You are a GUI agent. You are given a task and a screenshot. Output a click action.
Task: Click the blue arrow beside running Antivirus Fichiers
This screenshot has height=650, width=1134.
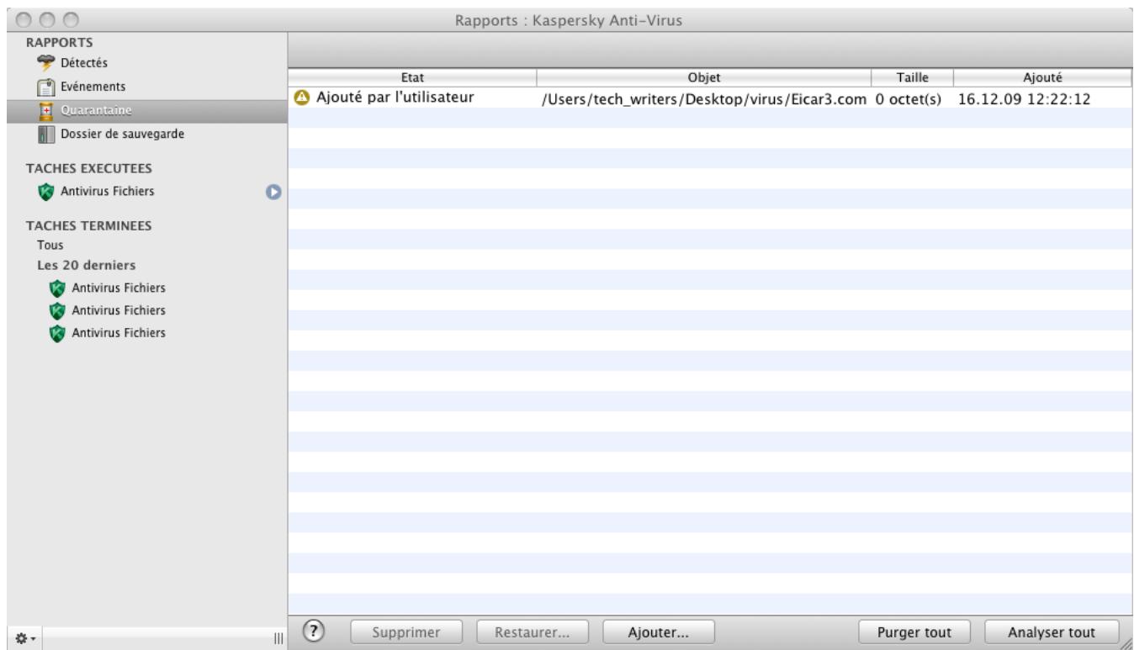coord(273,192)
